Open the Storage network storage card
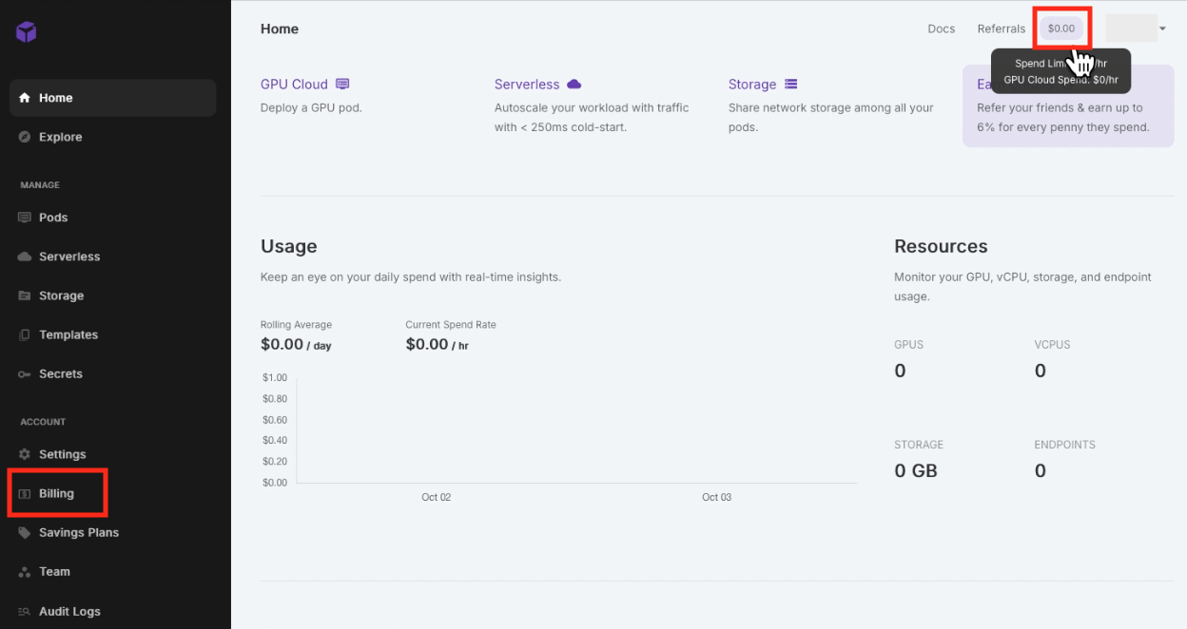 pos(752,85)
